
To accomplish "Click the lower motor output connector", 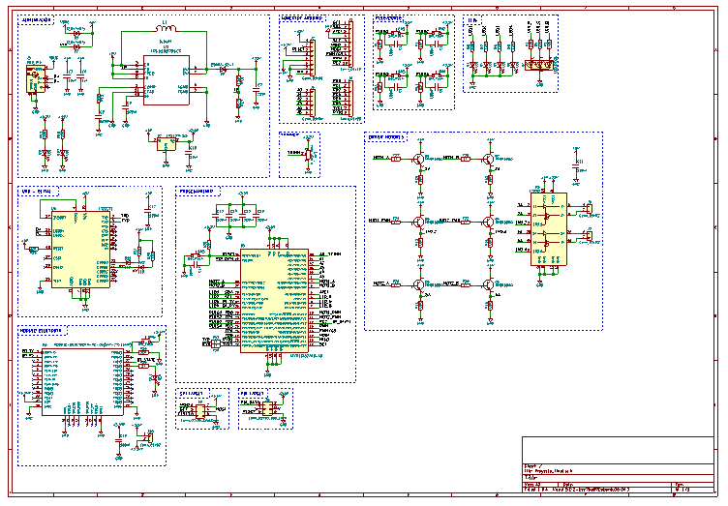I will (x=590, y=236).
